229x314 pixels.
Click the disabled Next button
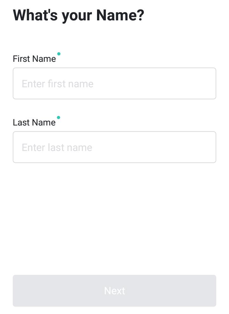[114, 290]
